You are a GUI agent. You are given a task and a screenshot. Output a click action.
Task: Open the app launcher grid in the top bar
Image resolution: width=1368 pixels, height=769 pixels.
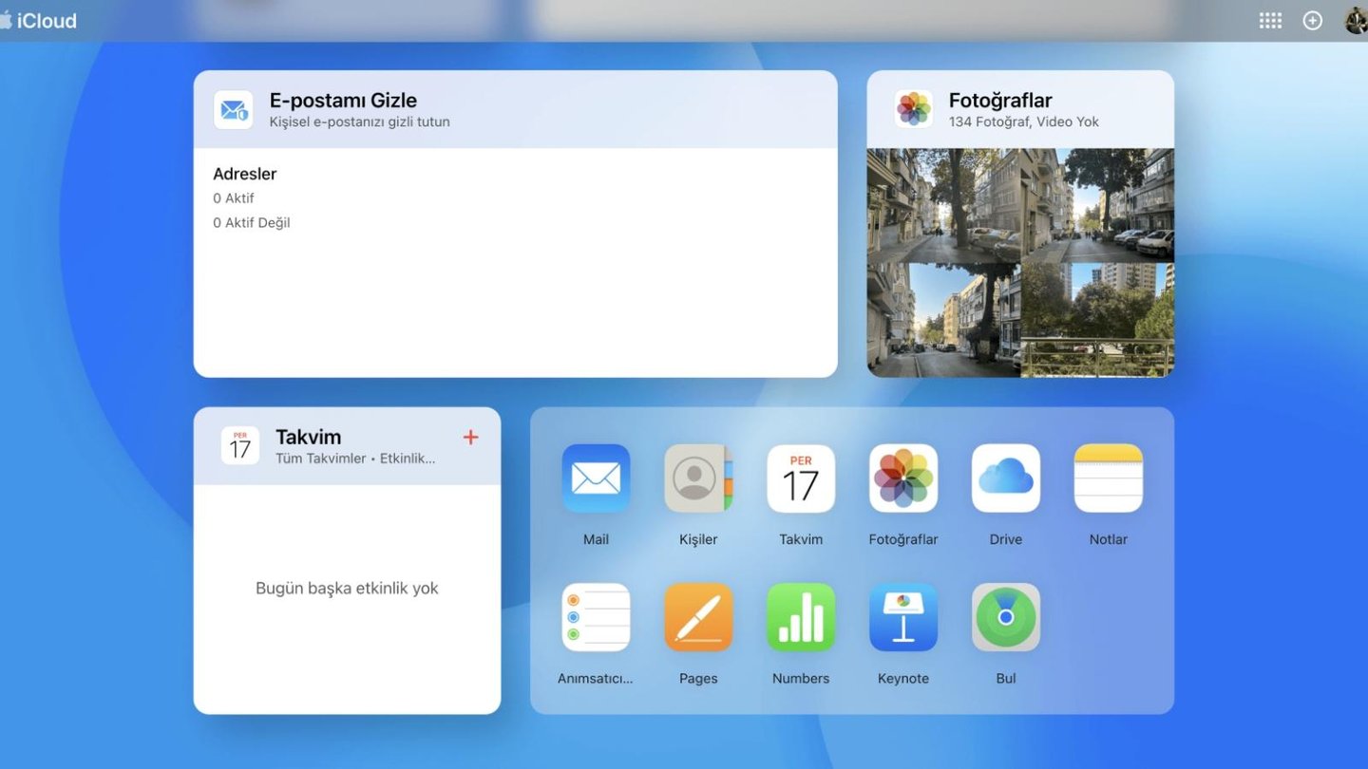1270,21
